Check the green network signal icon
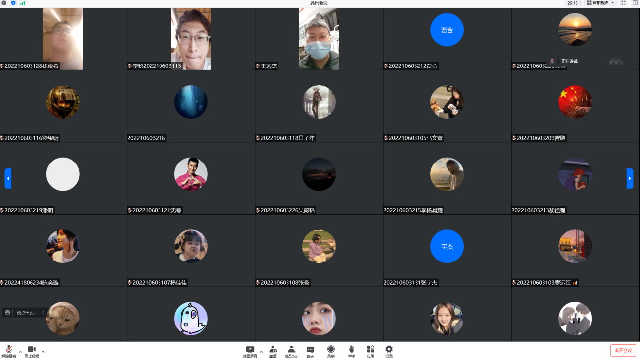The width and height of the screenshot is (640, 359). click(x=23, y=3)
